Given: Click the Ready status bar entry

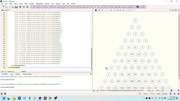Looking at the screenshot, I should pyautogui.click(x=158, y=94).
